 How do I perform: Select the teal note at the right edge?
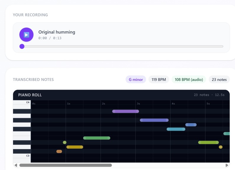(x=227, y=134)
